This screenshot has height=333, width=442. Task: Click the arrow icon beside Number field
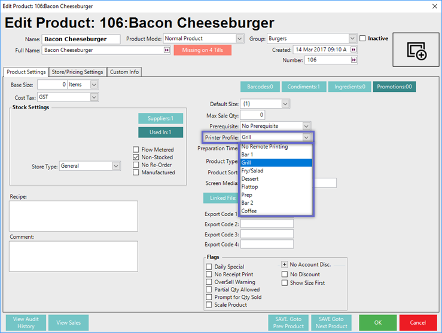(353, 60)
